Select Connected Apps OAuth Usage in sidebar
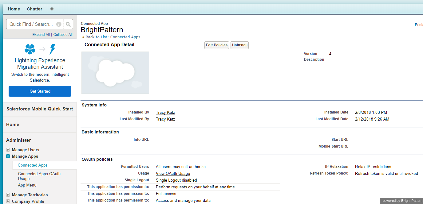Screen dimensions: 423x204 click(39, 176)
